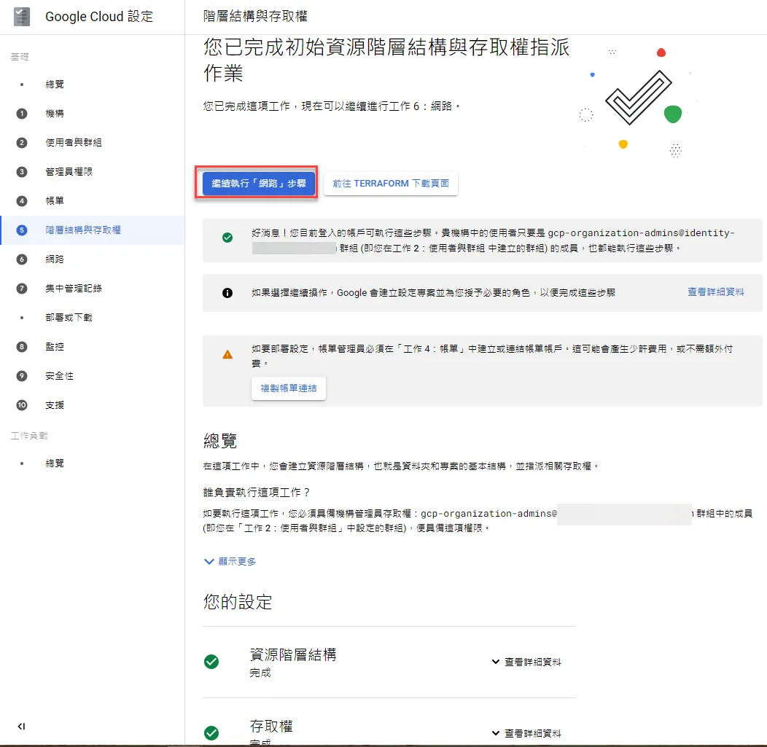
Task: Click green check icon beside 資源階層結構
Action: coord(211,662)
